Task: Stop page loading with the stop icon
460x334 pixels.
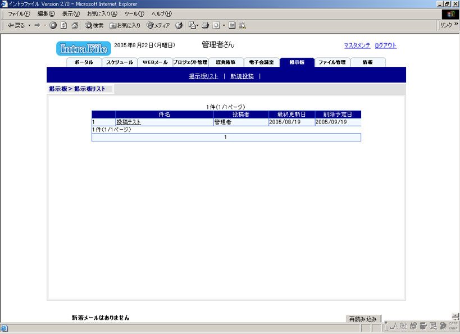Action: (53, 25)
